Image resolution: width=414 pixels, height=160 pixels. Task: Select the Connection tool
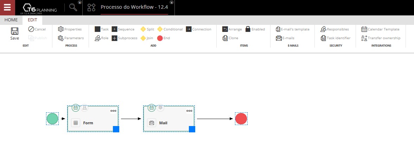198,29
